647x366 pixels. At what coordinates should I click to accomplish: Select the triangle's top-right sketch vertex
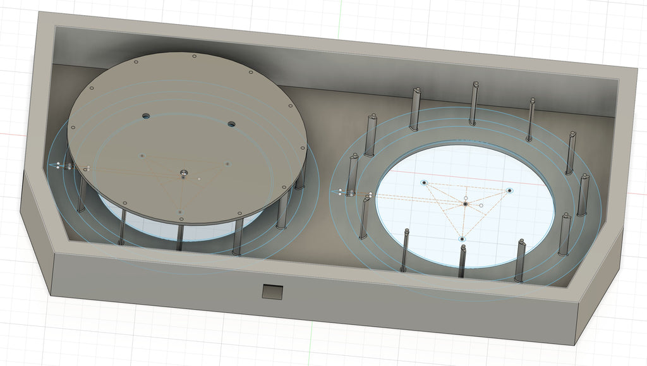[510, 191]
